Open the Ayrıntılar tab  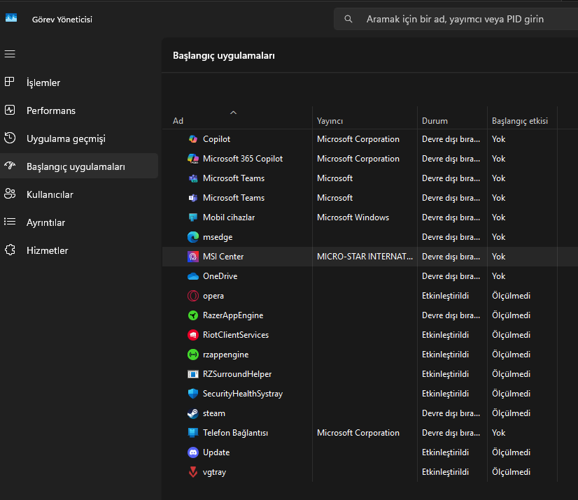(x=79, y=222)
